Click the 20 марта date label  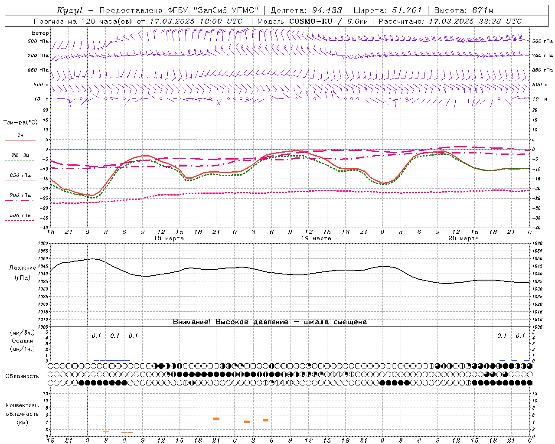pyautogui.click(x=464, y=238)
